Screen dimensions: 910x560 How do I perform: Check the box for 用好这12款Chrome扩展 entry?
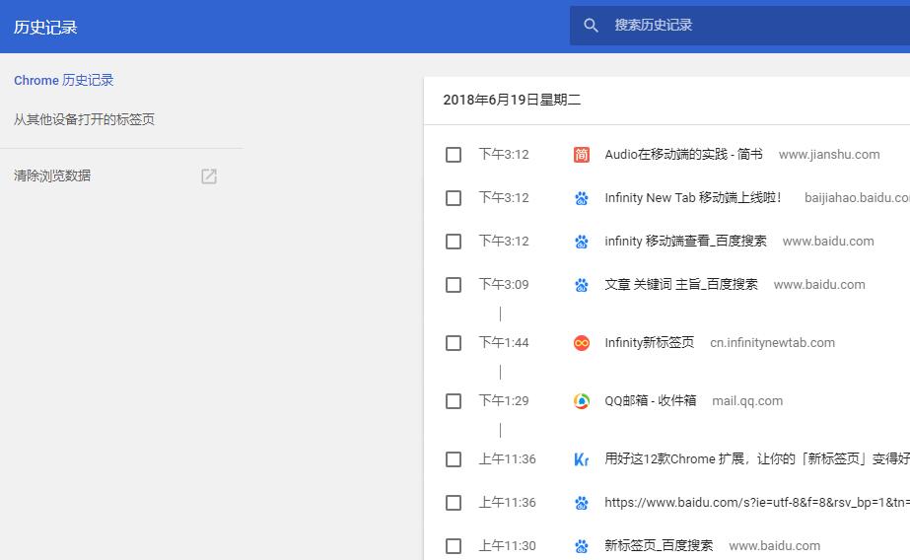coord(454,459)
